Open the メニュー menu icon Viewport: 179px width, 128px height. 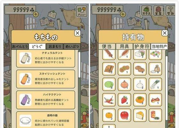click(82, 11)
